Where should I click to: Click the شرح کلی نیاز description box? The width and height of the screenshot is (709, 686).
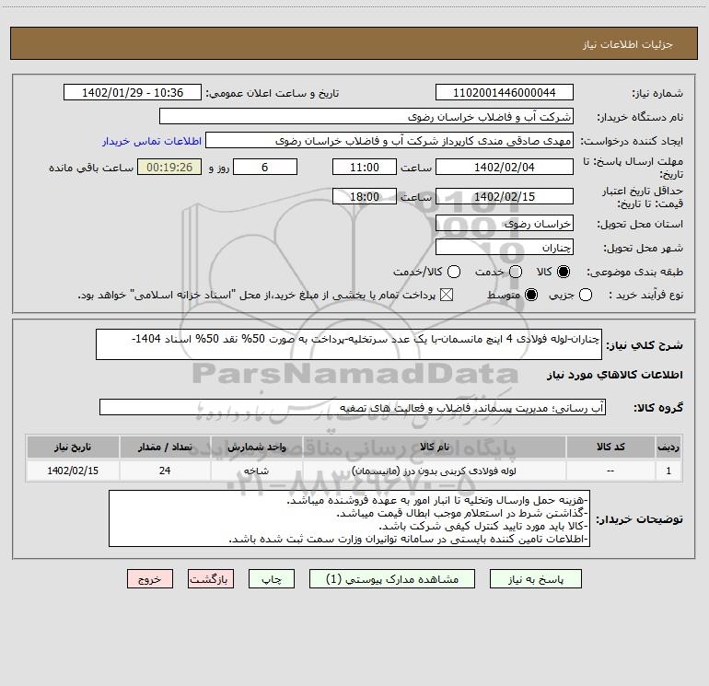click(349, 344)
